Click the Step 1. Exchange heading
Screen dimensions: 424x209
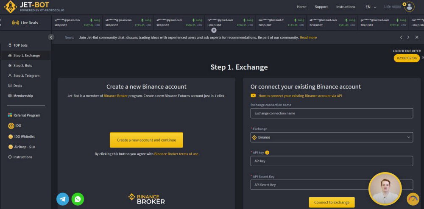(x=239, y=67)
